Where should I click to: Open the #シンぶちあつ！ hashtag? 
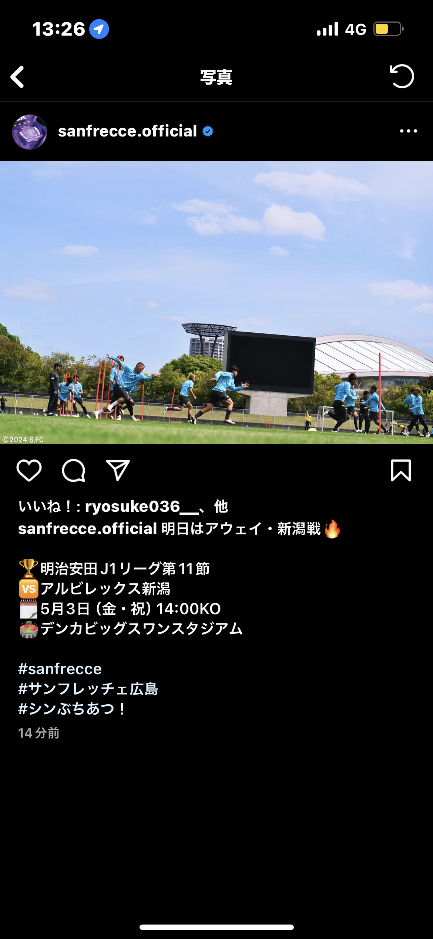[x=73, y=709]
